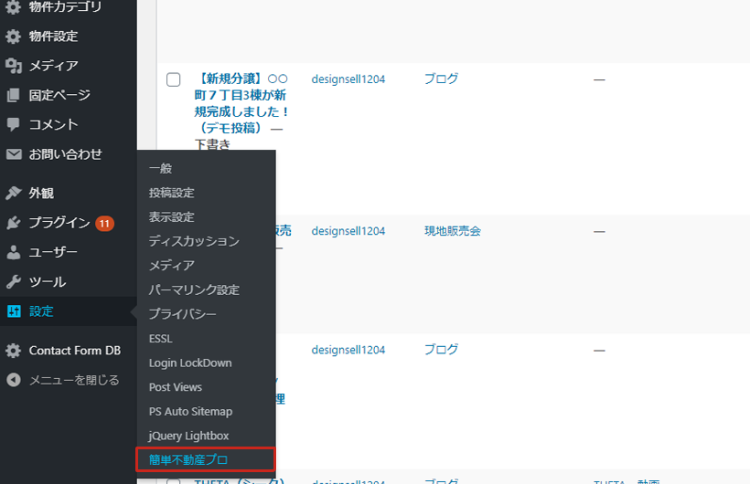The width and height of the screenshot is (750, 484).
Task: Click the 現地販売会 category link
Action: coord(453,231)
